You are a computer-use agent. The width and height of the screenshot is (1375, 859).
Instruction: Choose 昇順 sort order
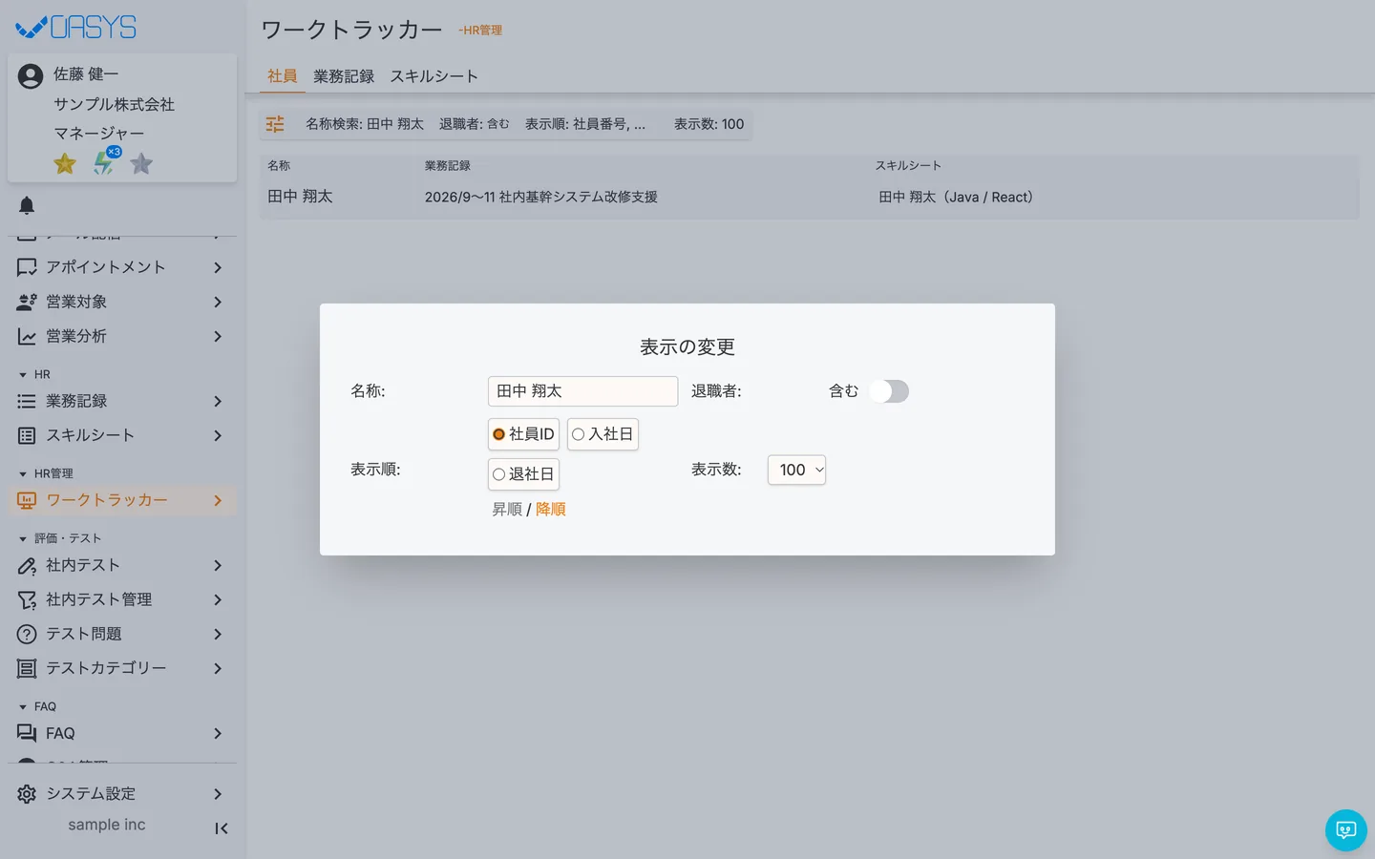tap(507, 510)
